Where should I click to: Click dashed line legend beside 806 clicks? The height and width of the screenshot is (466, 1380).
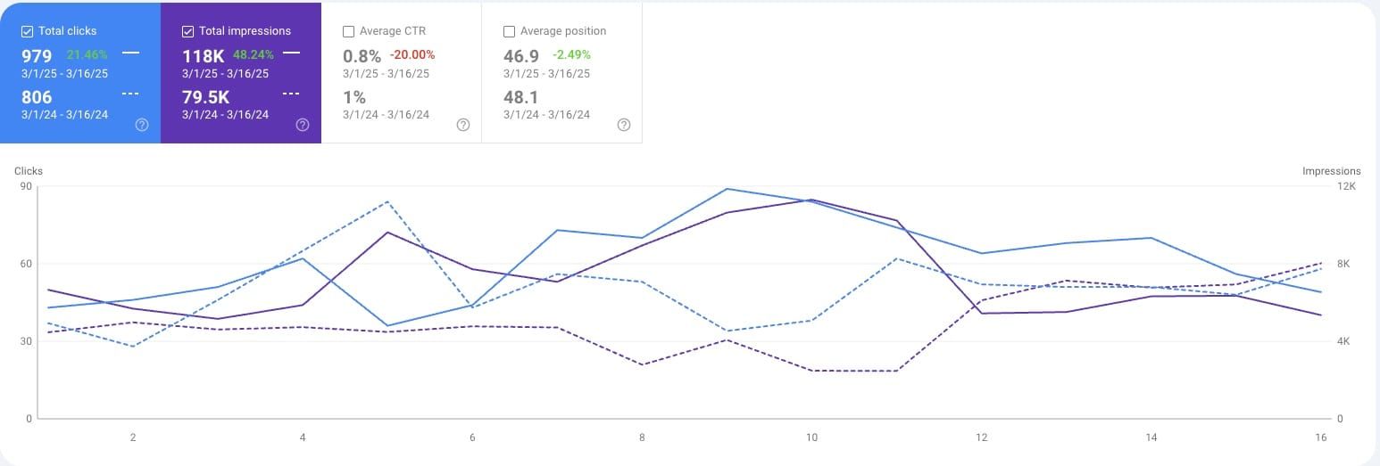(130, 94)
